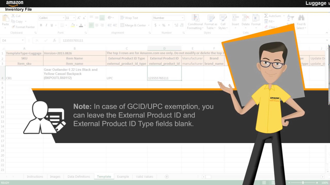The image size is (330, 185).
Task: Toggle Wrap Text
Action: click(129, 18)
